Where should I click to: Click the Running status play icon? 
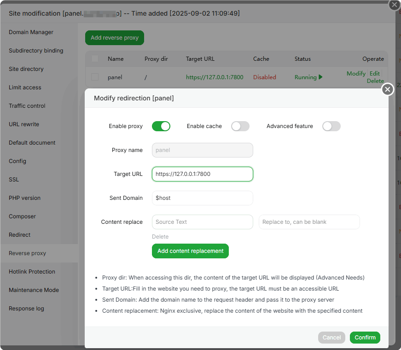320,77
